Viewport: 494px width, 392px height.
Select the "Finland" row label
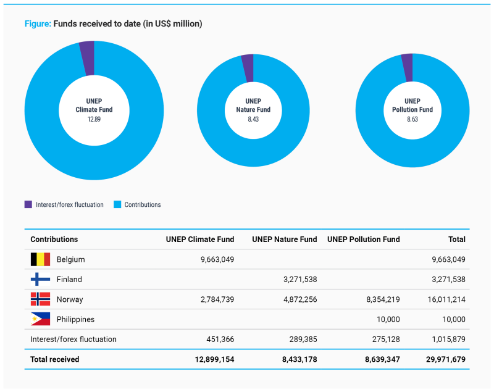point(69,279)
